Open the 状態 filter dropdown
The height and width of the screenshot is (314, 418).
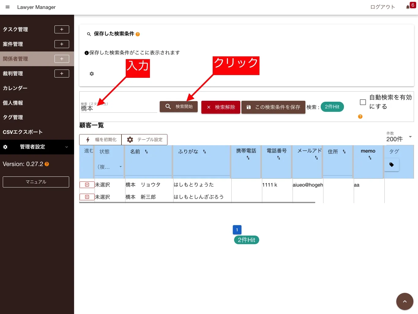[x=110, y=167]
